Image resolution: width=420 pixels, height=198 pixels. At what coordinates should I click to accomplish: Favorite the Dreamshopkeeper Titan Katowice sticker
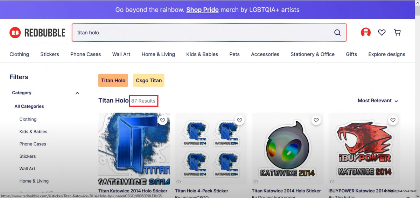tap(316, 120)
